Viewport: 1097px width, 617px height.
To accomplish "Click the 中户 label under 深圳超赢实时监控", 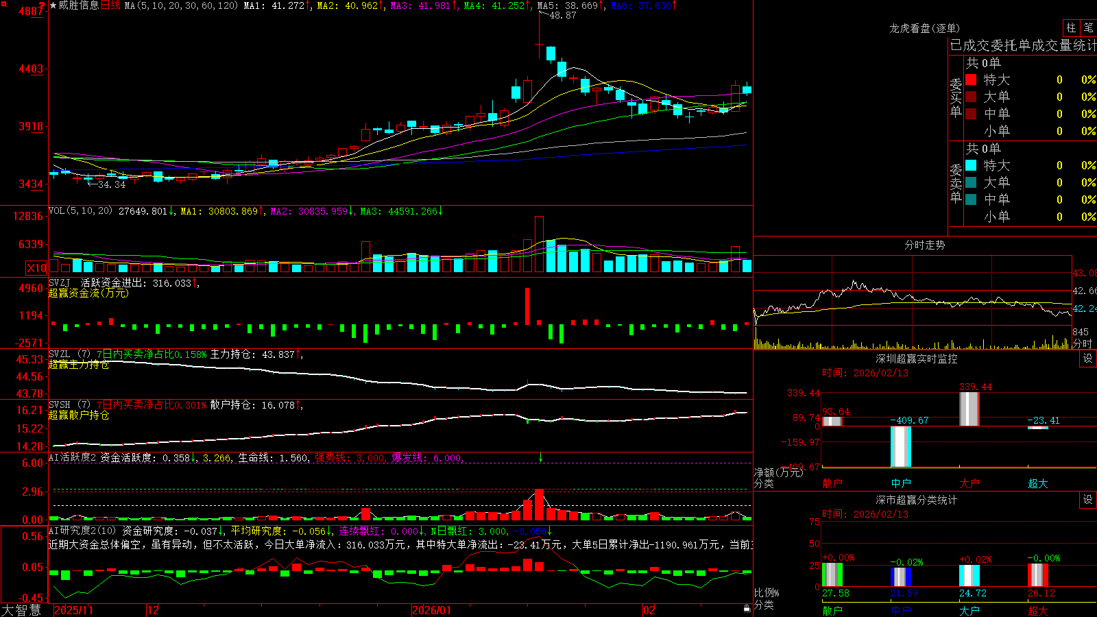I will 901,483.
